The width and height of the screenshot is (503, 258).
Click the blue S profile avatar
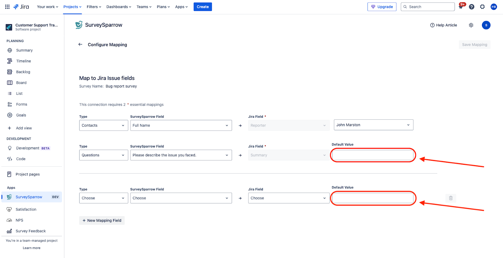486,25
